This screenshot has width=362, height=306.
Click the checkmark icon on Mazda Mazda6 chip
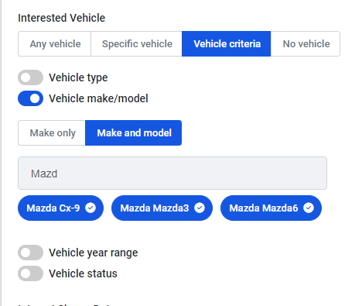point(309,208)
